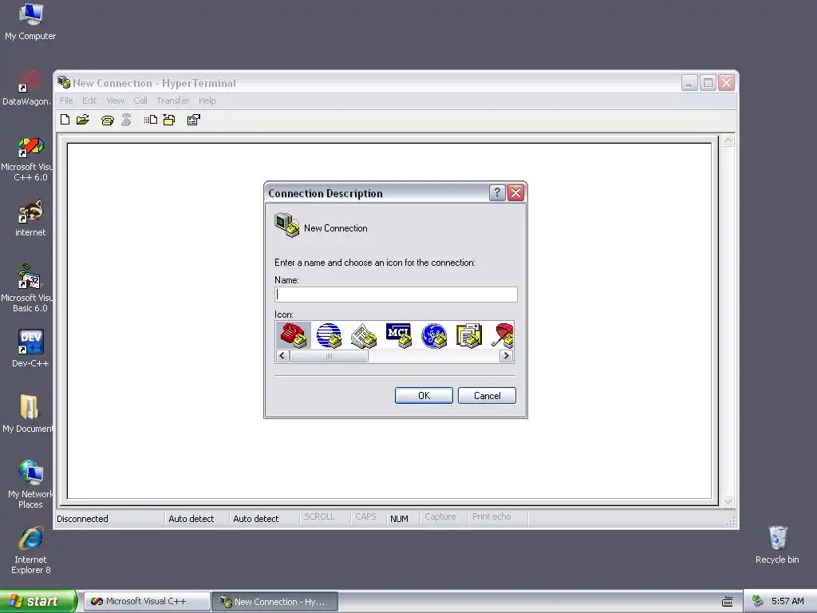Open the Transfer menu

point(173,101)
